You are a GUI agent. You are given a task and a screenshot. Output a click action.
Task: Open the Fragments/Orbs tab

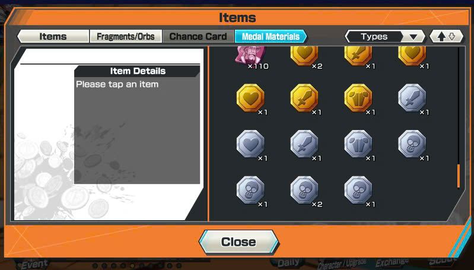(x=126, y=36)
